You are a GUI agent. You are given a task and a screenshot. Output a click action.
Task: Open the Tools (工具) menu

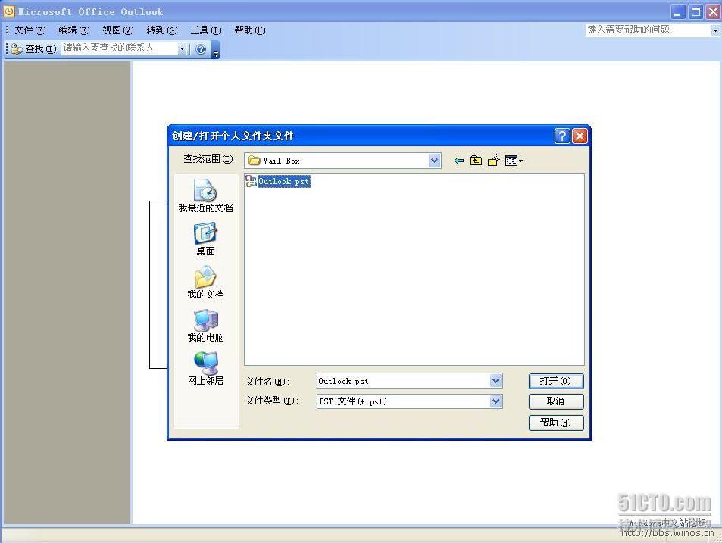[206, 30]
